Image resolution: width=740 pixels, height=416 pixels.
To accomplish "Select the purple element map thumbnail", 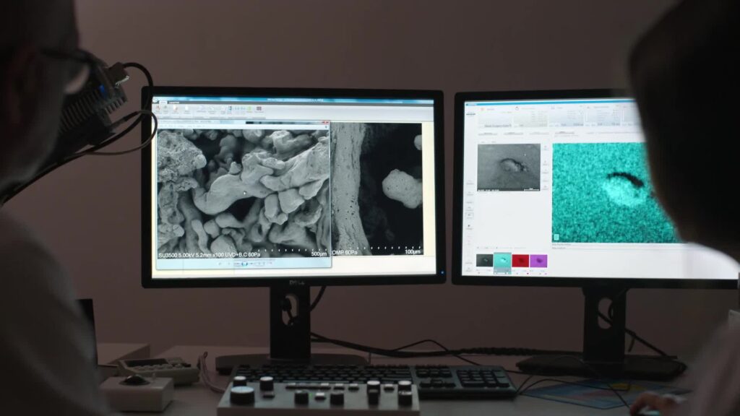I will (x=538, y=261).
